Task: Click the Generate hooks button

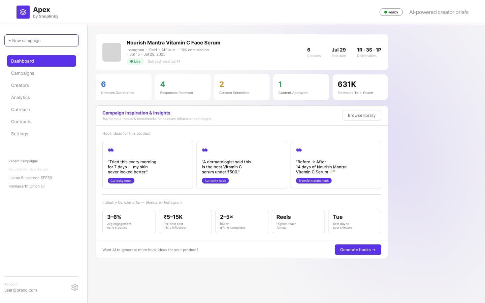Action: [358, 249]
